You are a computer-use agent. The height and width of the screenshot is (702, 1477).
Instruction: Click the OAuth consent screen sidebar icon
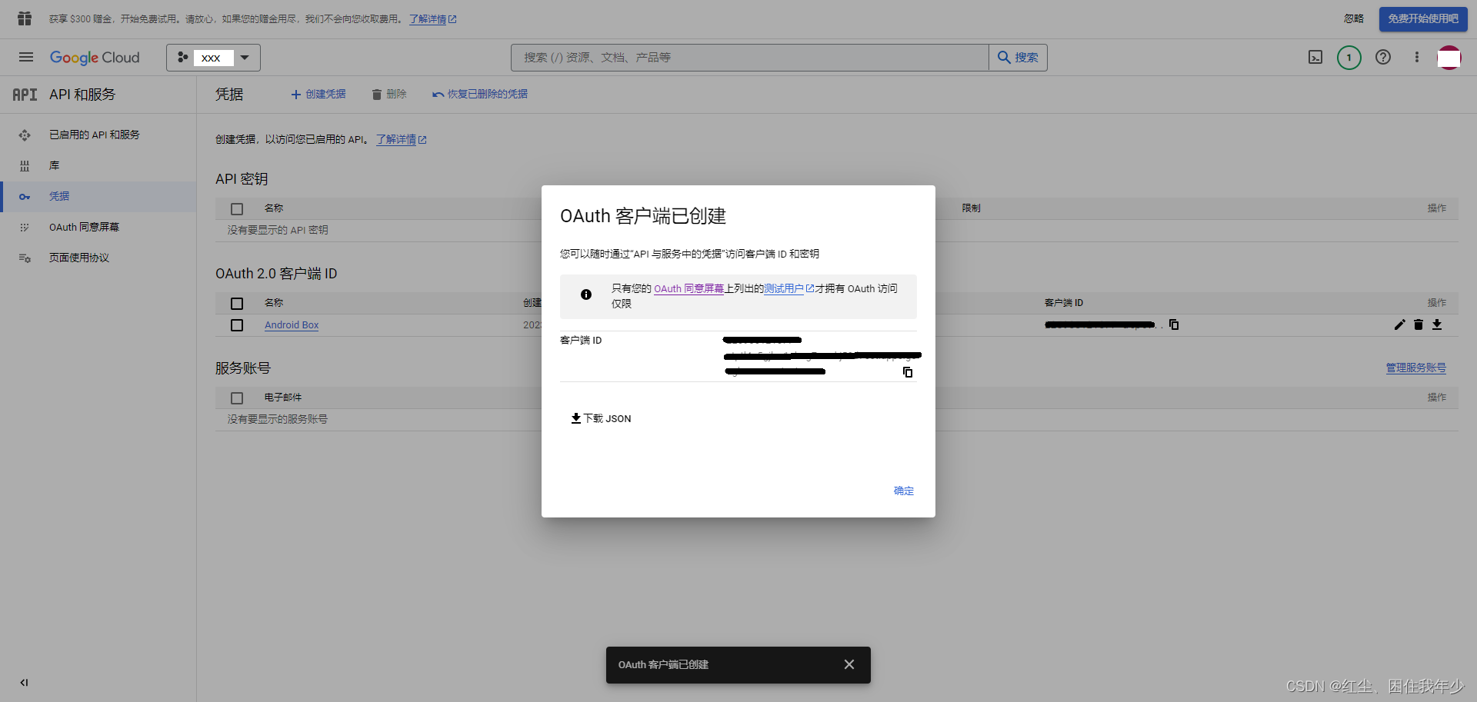click(25, 228)
